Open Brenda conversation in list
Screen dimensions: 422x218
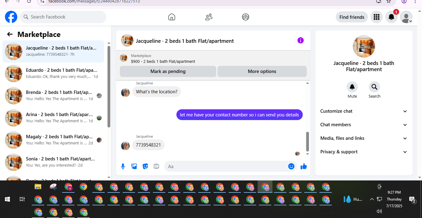point(53,96)
